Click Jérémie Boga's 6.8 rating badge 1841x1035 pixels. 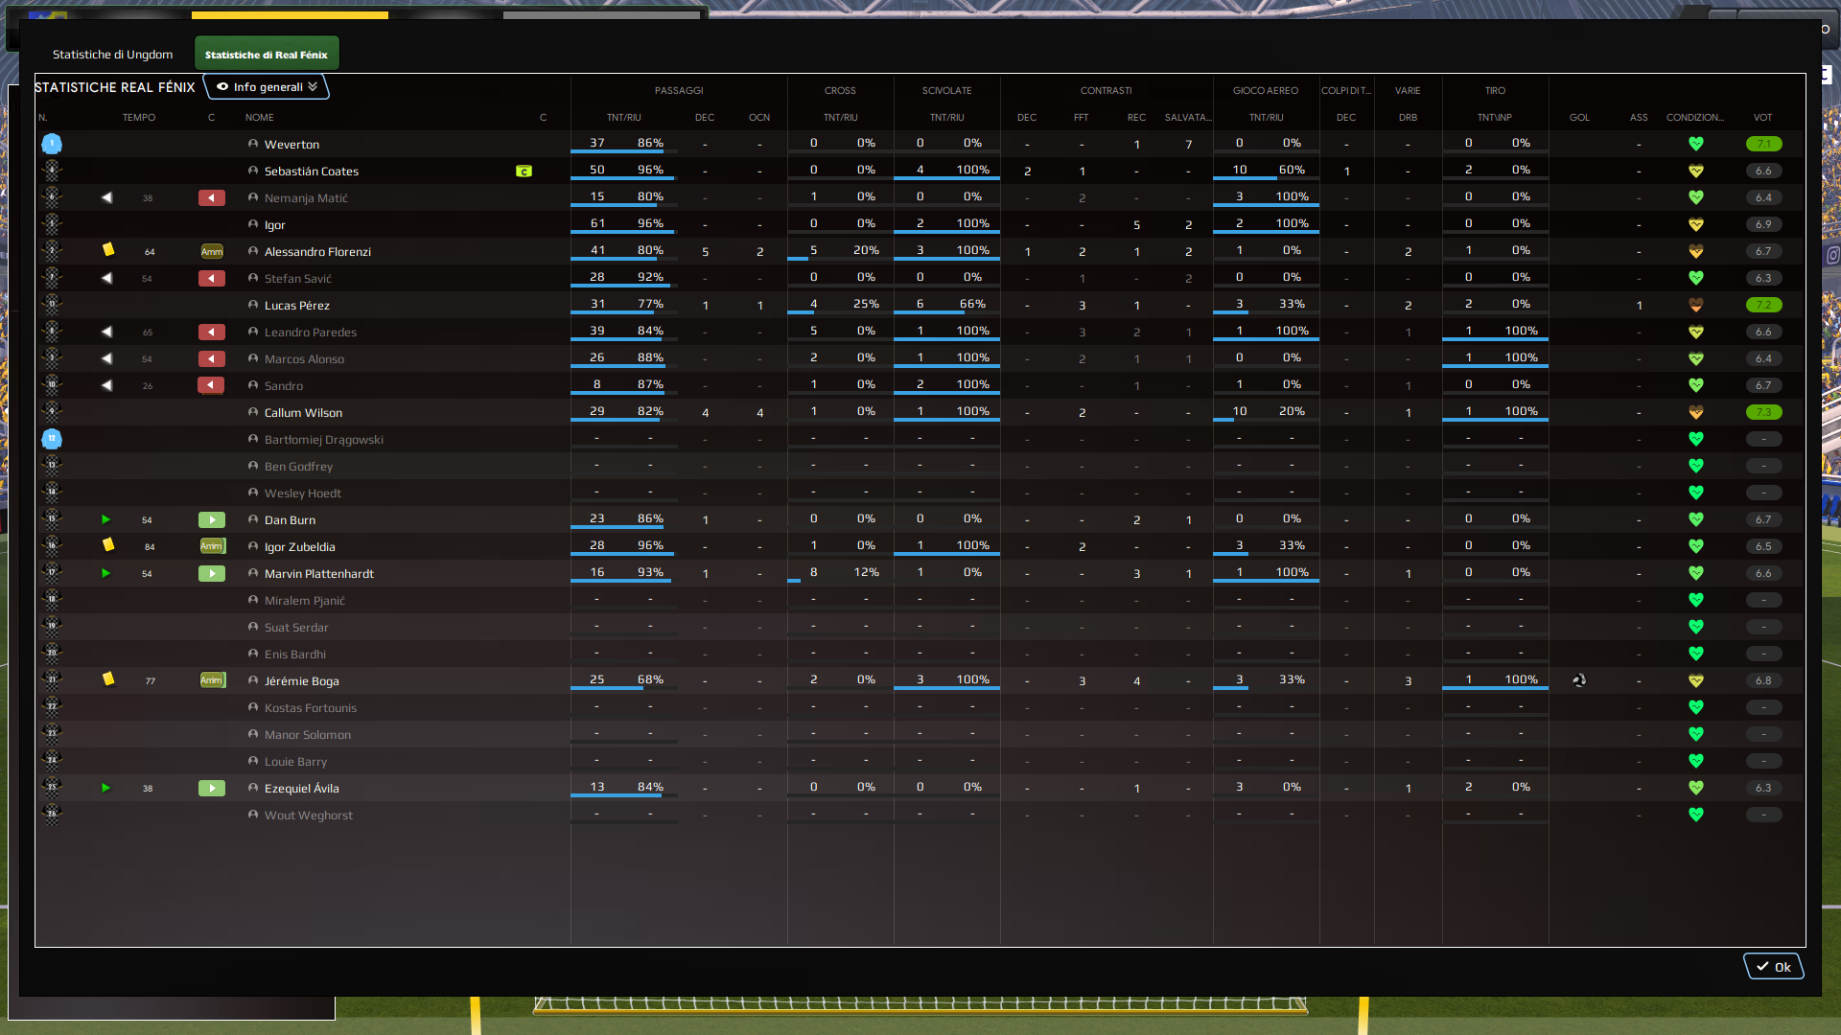pyautogui.click(x=1763, y=680)
